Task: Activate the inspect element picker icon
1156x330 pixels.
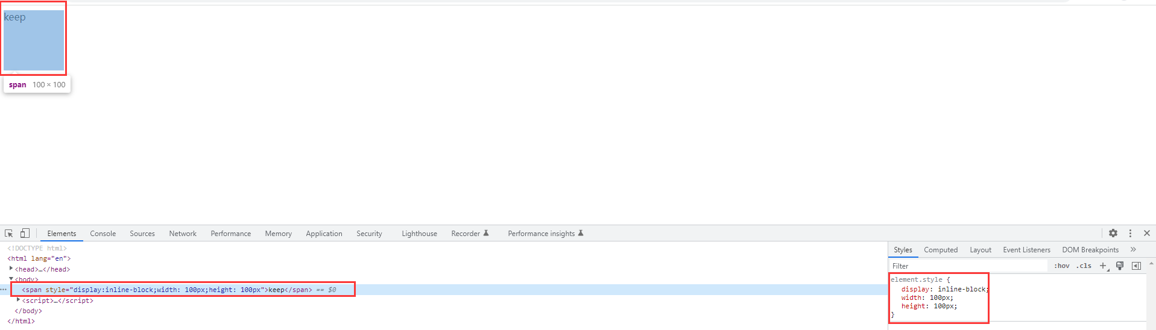Action: [x=9, y=234]
